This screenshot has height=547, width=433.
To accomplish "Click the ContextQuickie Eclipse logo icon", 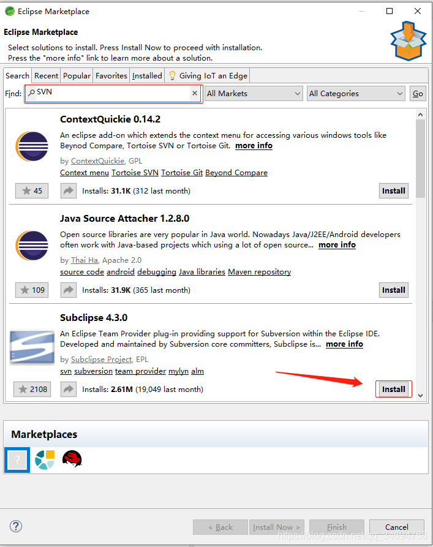I will coord(32,146).
